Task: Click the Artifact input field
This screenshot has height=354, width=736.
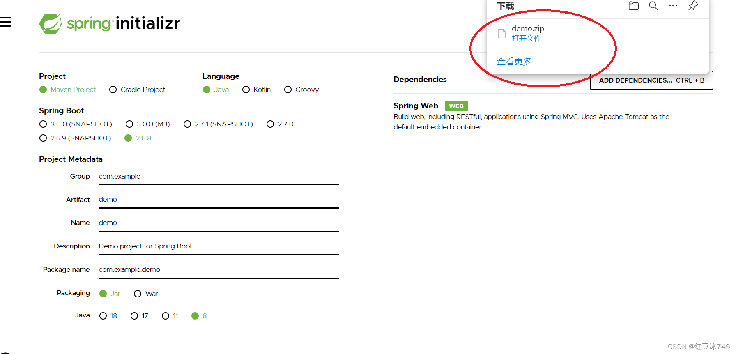Action: coord(218,200)
